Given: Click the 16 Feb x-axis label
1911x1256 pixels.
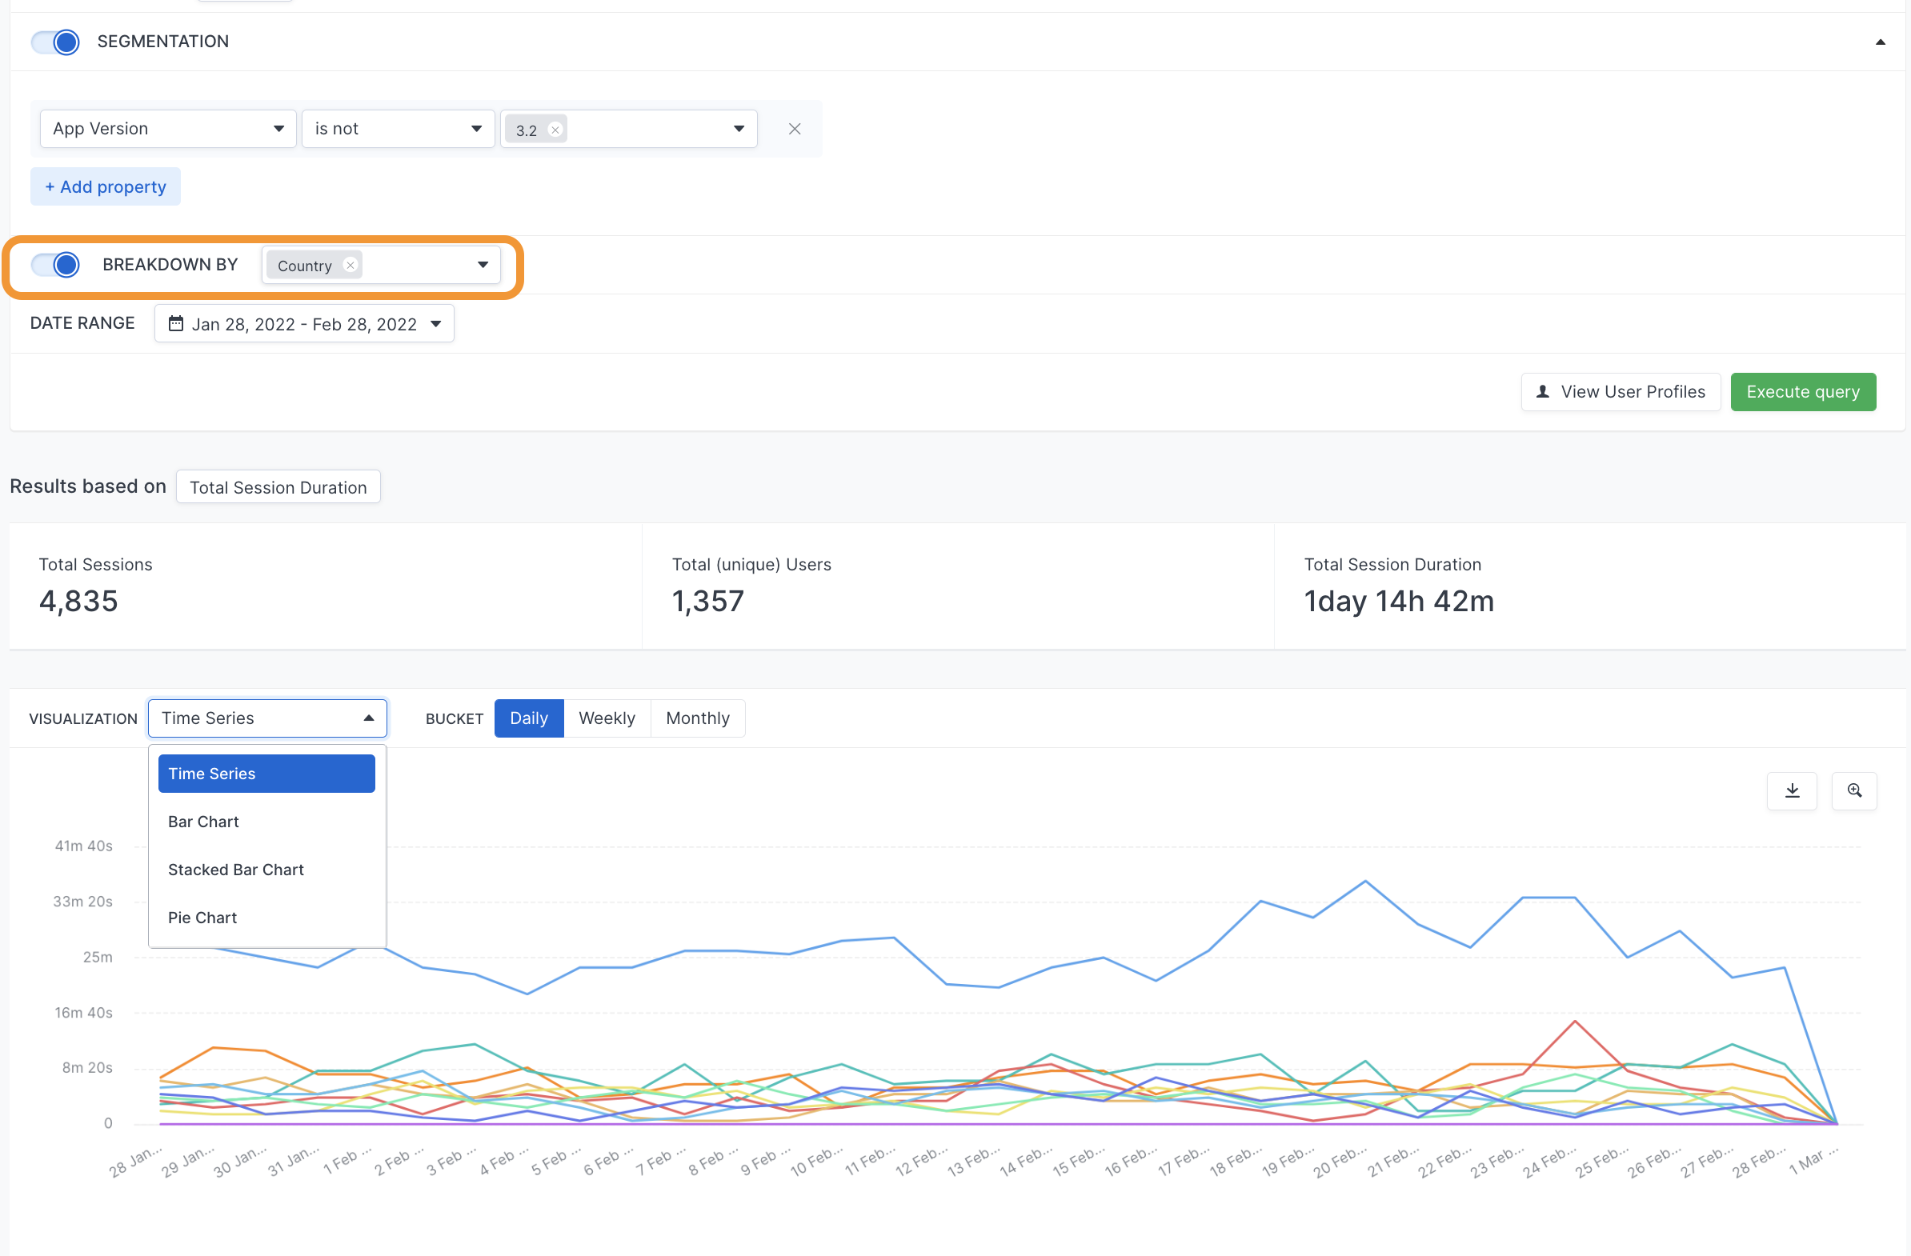Looking at the screenshot, I should click(1132, 1161).
